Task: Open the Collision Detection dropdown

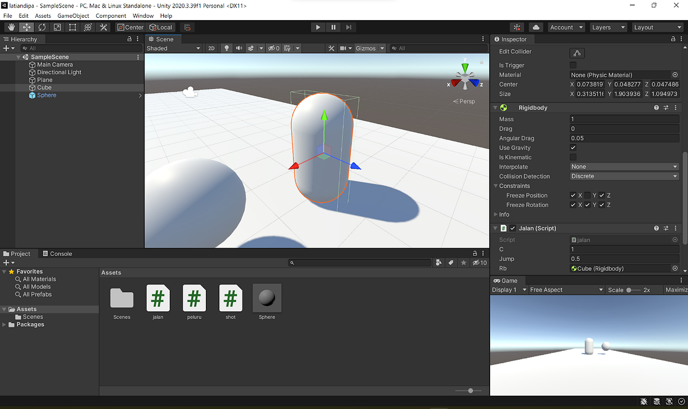Action: pyautogui.click(x=624, y=176)
